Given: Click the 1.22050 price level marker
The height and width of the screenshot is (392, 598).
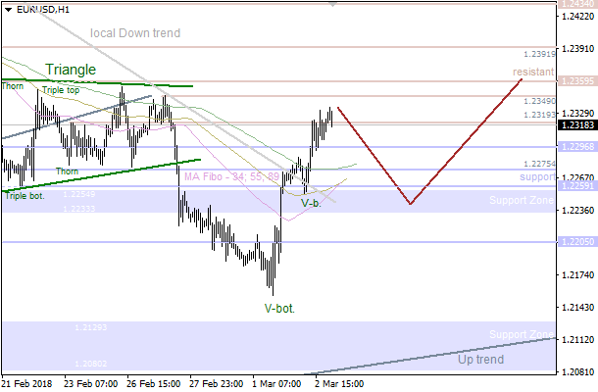Looking at the screenshot, I should point(576,241).
